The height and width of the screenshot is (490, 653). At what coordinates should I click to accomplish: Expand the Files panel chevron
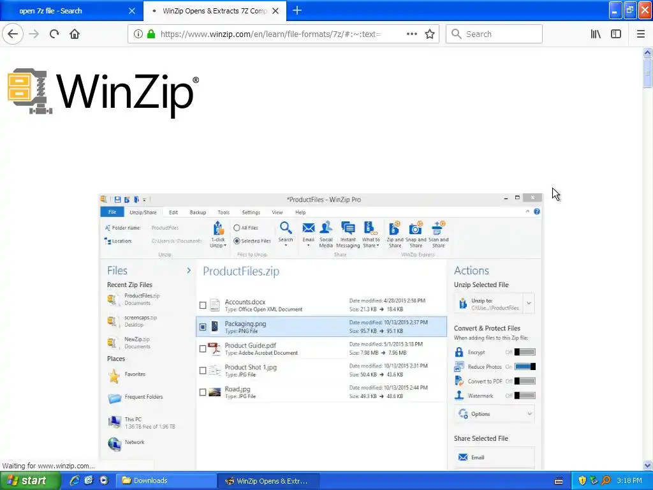pos(189,271)
